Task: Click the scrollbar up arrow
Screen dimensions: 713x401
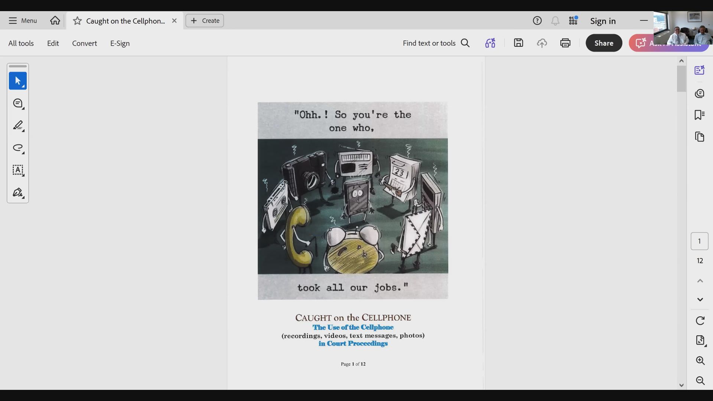Action: pyautogui.click(x=681, y=61)
